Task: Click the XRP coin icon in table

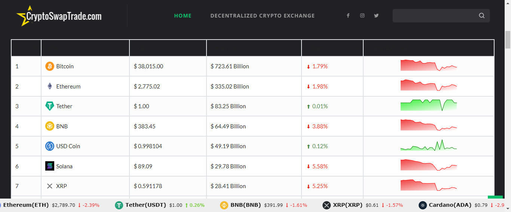Action: coord(50,186)
